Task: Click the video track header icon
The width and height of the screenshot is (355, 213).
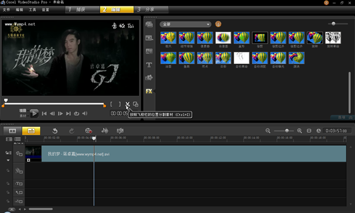Action: 19,154
